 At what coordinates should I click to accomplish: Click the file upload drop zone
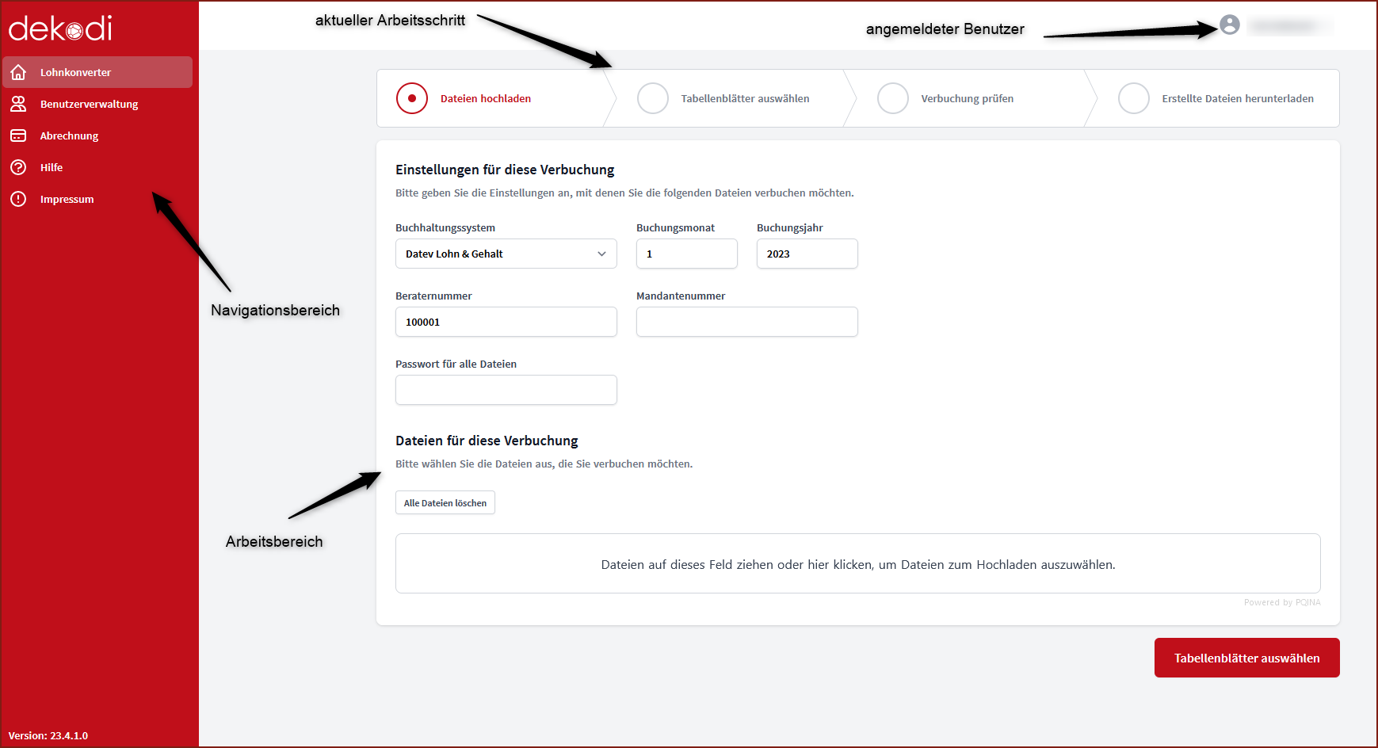tap(858, 563)
